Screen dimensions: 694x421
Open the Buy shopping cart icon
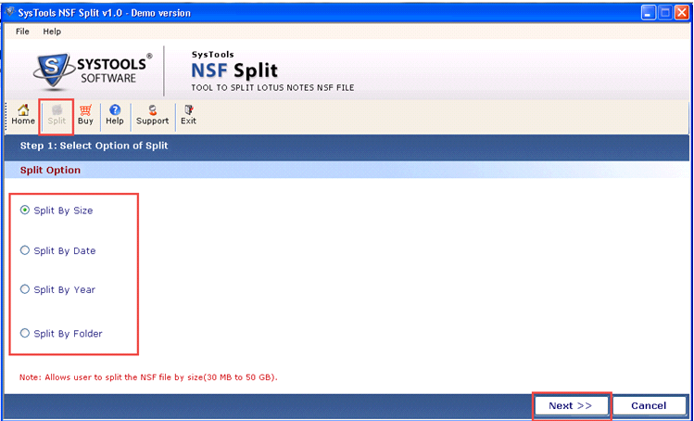pyautogui.click(x=85, y=115)
